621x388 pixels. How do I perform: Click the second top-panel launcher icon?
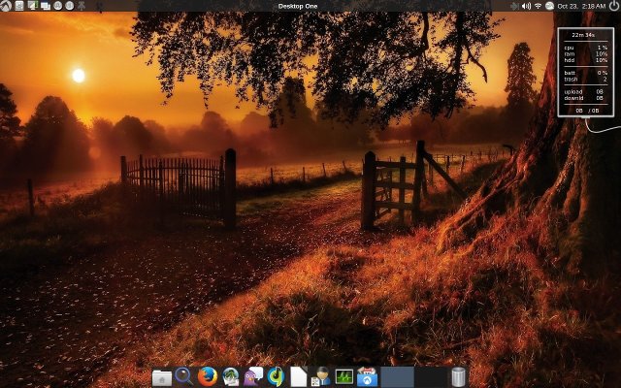point(19,6)
